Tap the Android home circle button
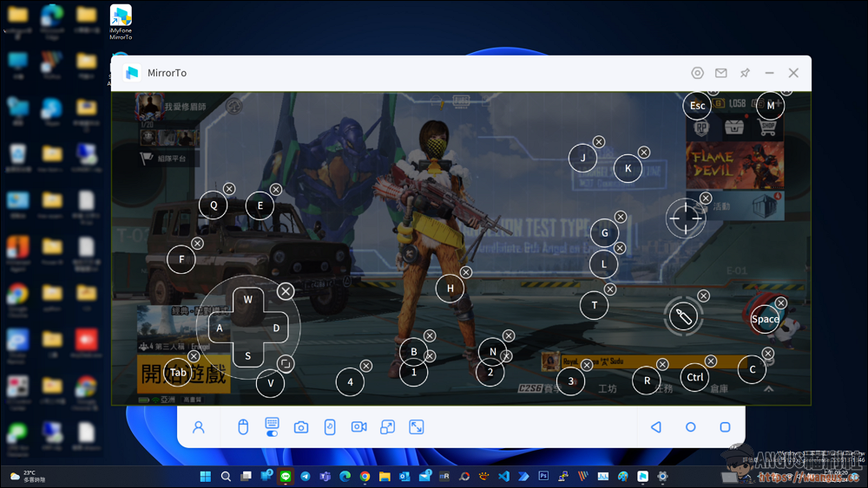This screenshot has height=488, width=868. click(690, 427)
